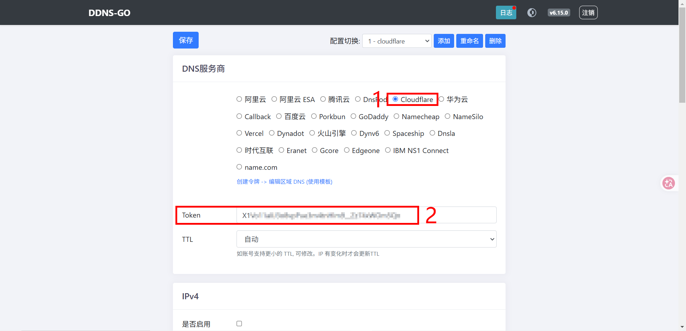Viewport: 686px width, 331px height.
Task: Click the TTL hint text below dropdown
Action: click(x=308, y=254)
